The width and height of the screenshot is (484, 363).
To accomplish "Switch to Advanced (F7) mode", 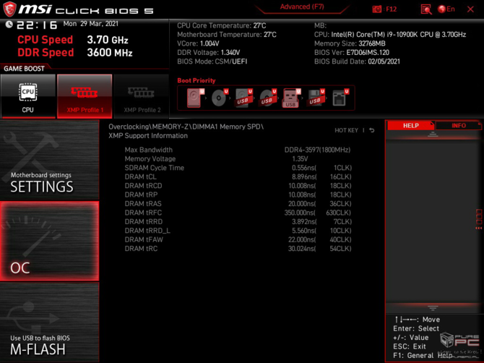I will click(x=302, y=7).
